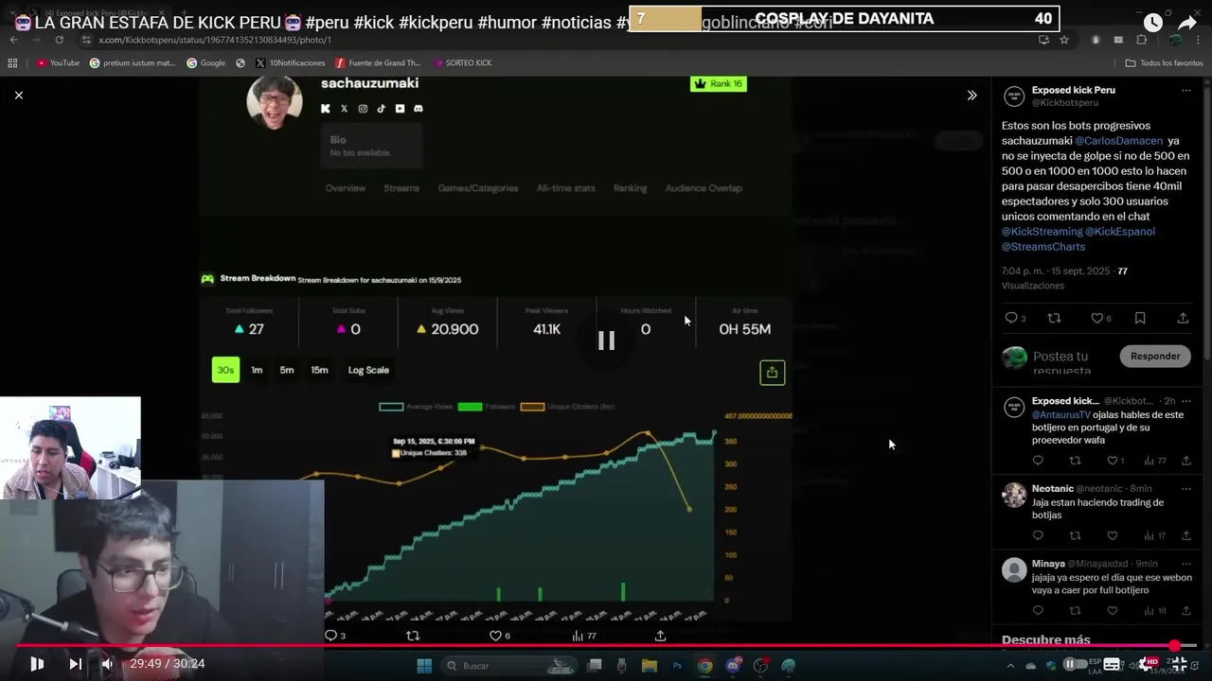Close the X photo viewer
Viewport: 1212px width, 681px height.
pos(18,96)
